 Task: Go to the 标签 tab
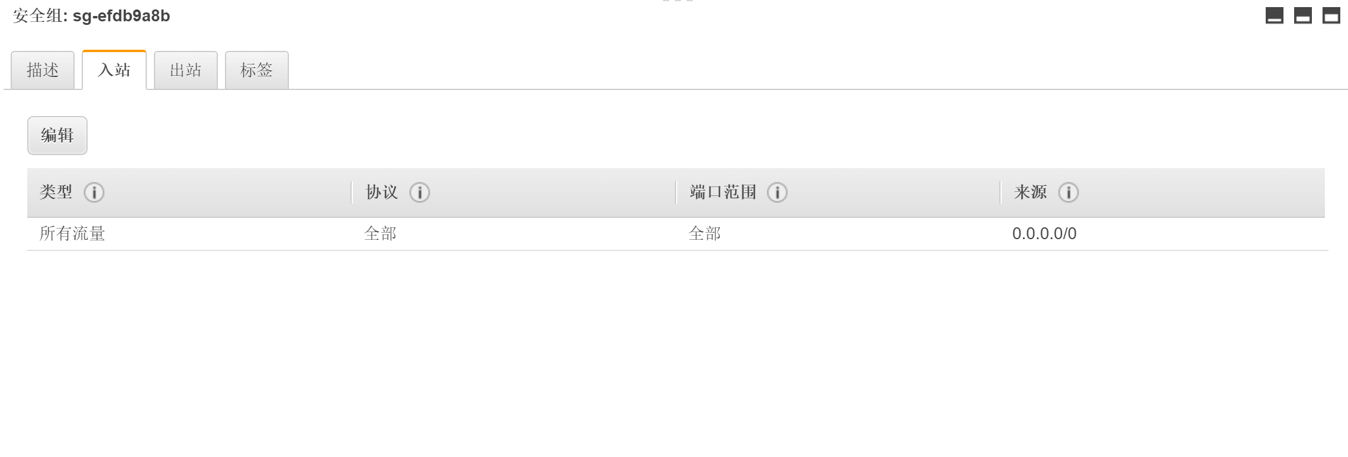coord(257,70)
